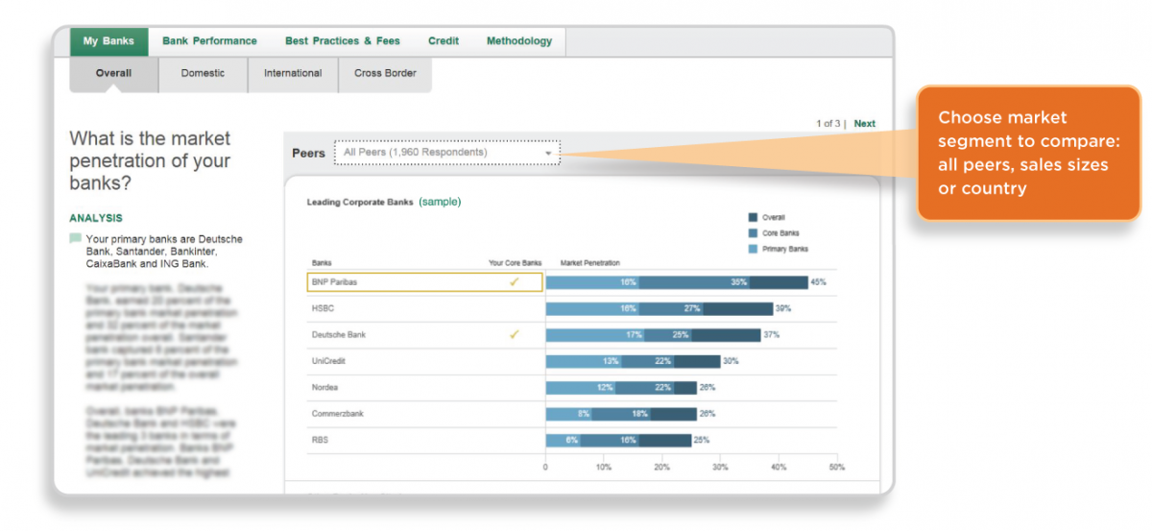The width and height of the screenshot is (1152, 531).
Task: Toggle BNP Paribas core bank checkmark
Action: click(515, 282)
